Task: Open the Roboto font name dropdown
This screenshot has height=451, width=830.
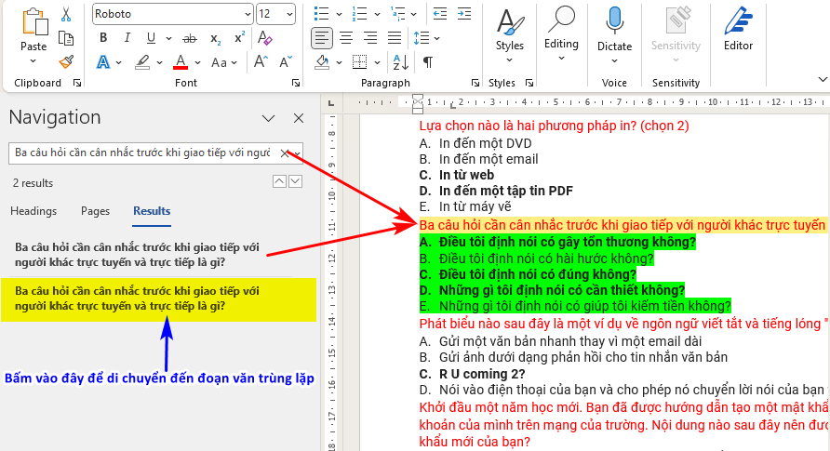Action: click(248, 14)
